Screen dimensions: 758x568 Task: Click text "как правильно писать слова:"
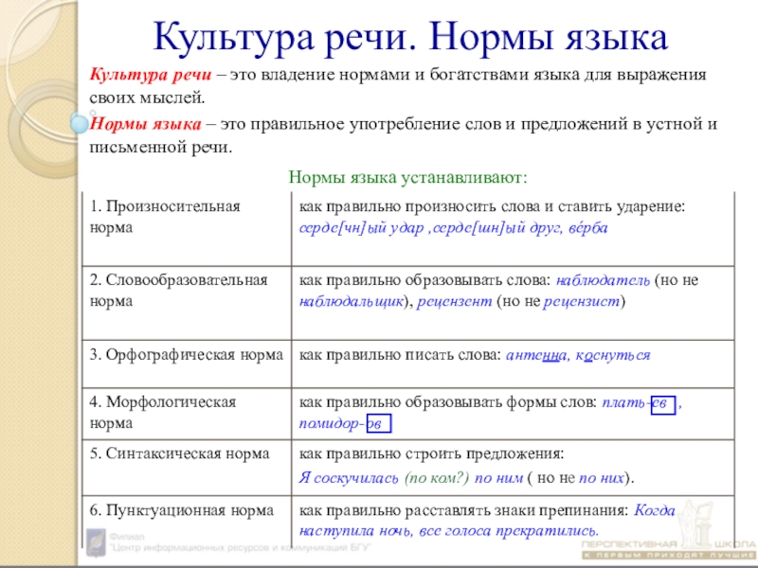tap(400, 355)
